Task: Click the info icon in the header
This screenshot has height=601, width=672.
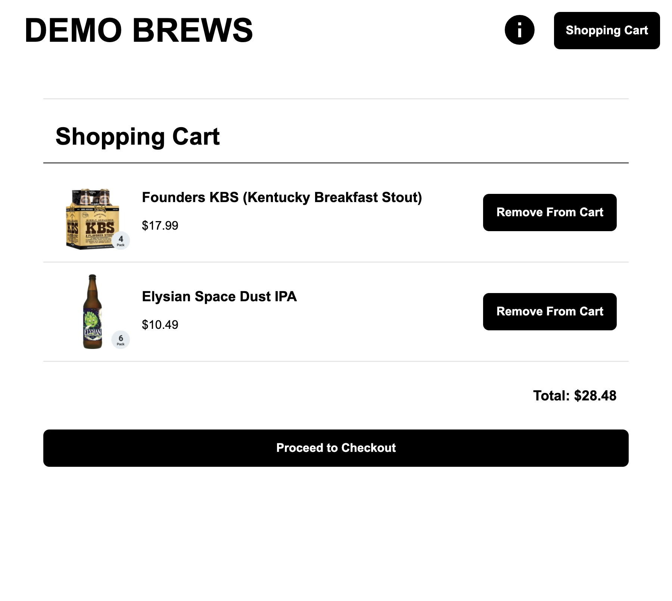Action: (519, 30)
